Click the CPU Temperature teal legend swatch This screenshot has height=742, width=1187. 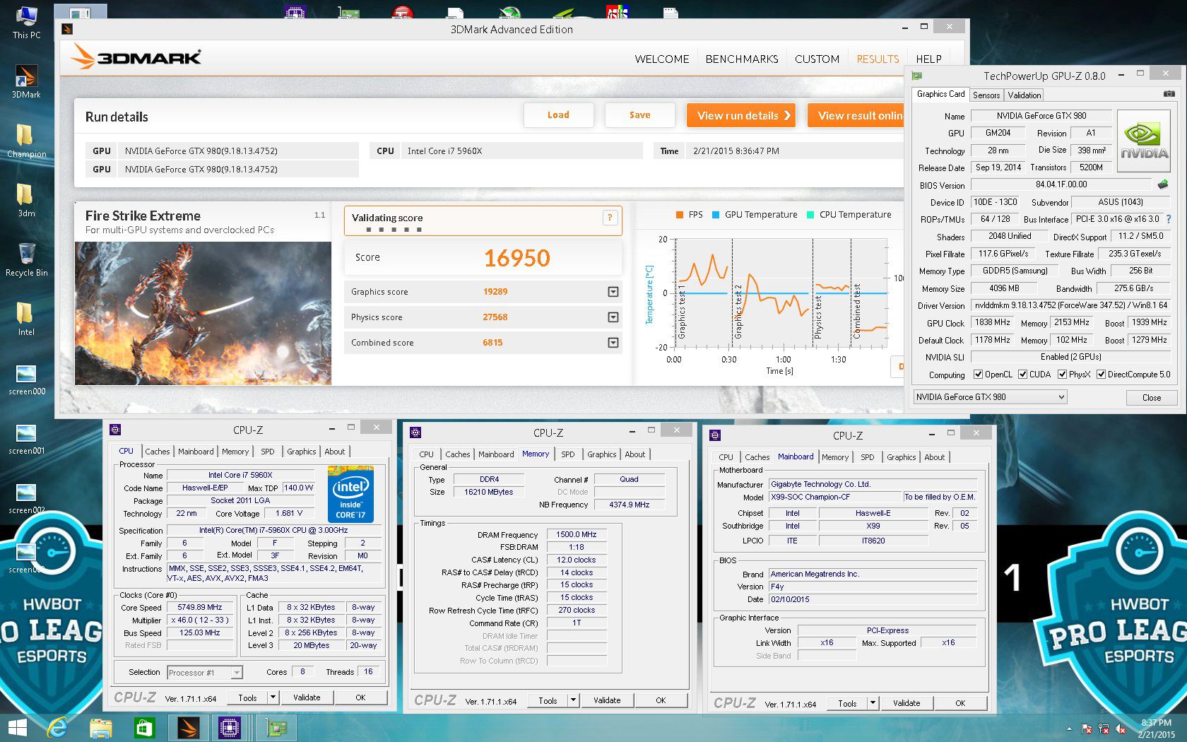point(810,215)
